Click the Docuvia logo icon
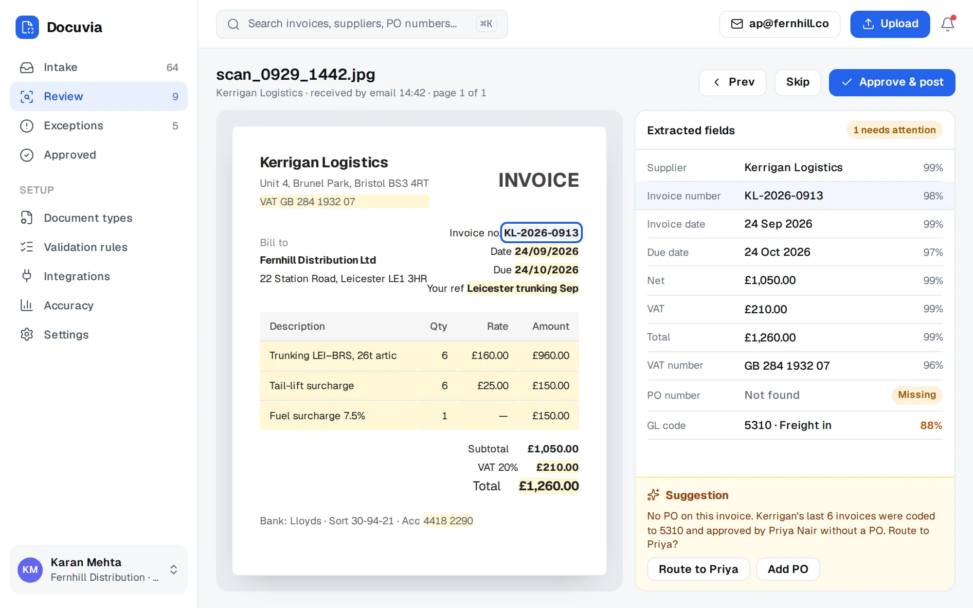The image size is (973, 608). [x=27, y=27]
